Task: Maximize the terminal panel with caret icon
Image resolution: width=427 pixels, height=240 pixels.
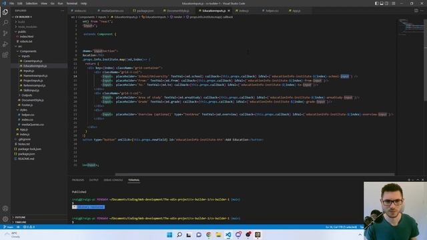Action: click(418, 180)
